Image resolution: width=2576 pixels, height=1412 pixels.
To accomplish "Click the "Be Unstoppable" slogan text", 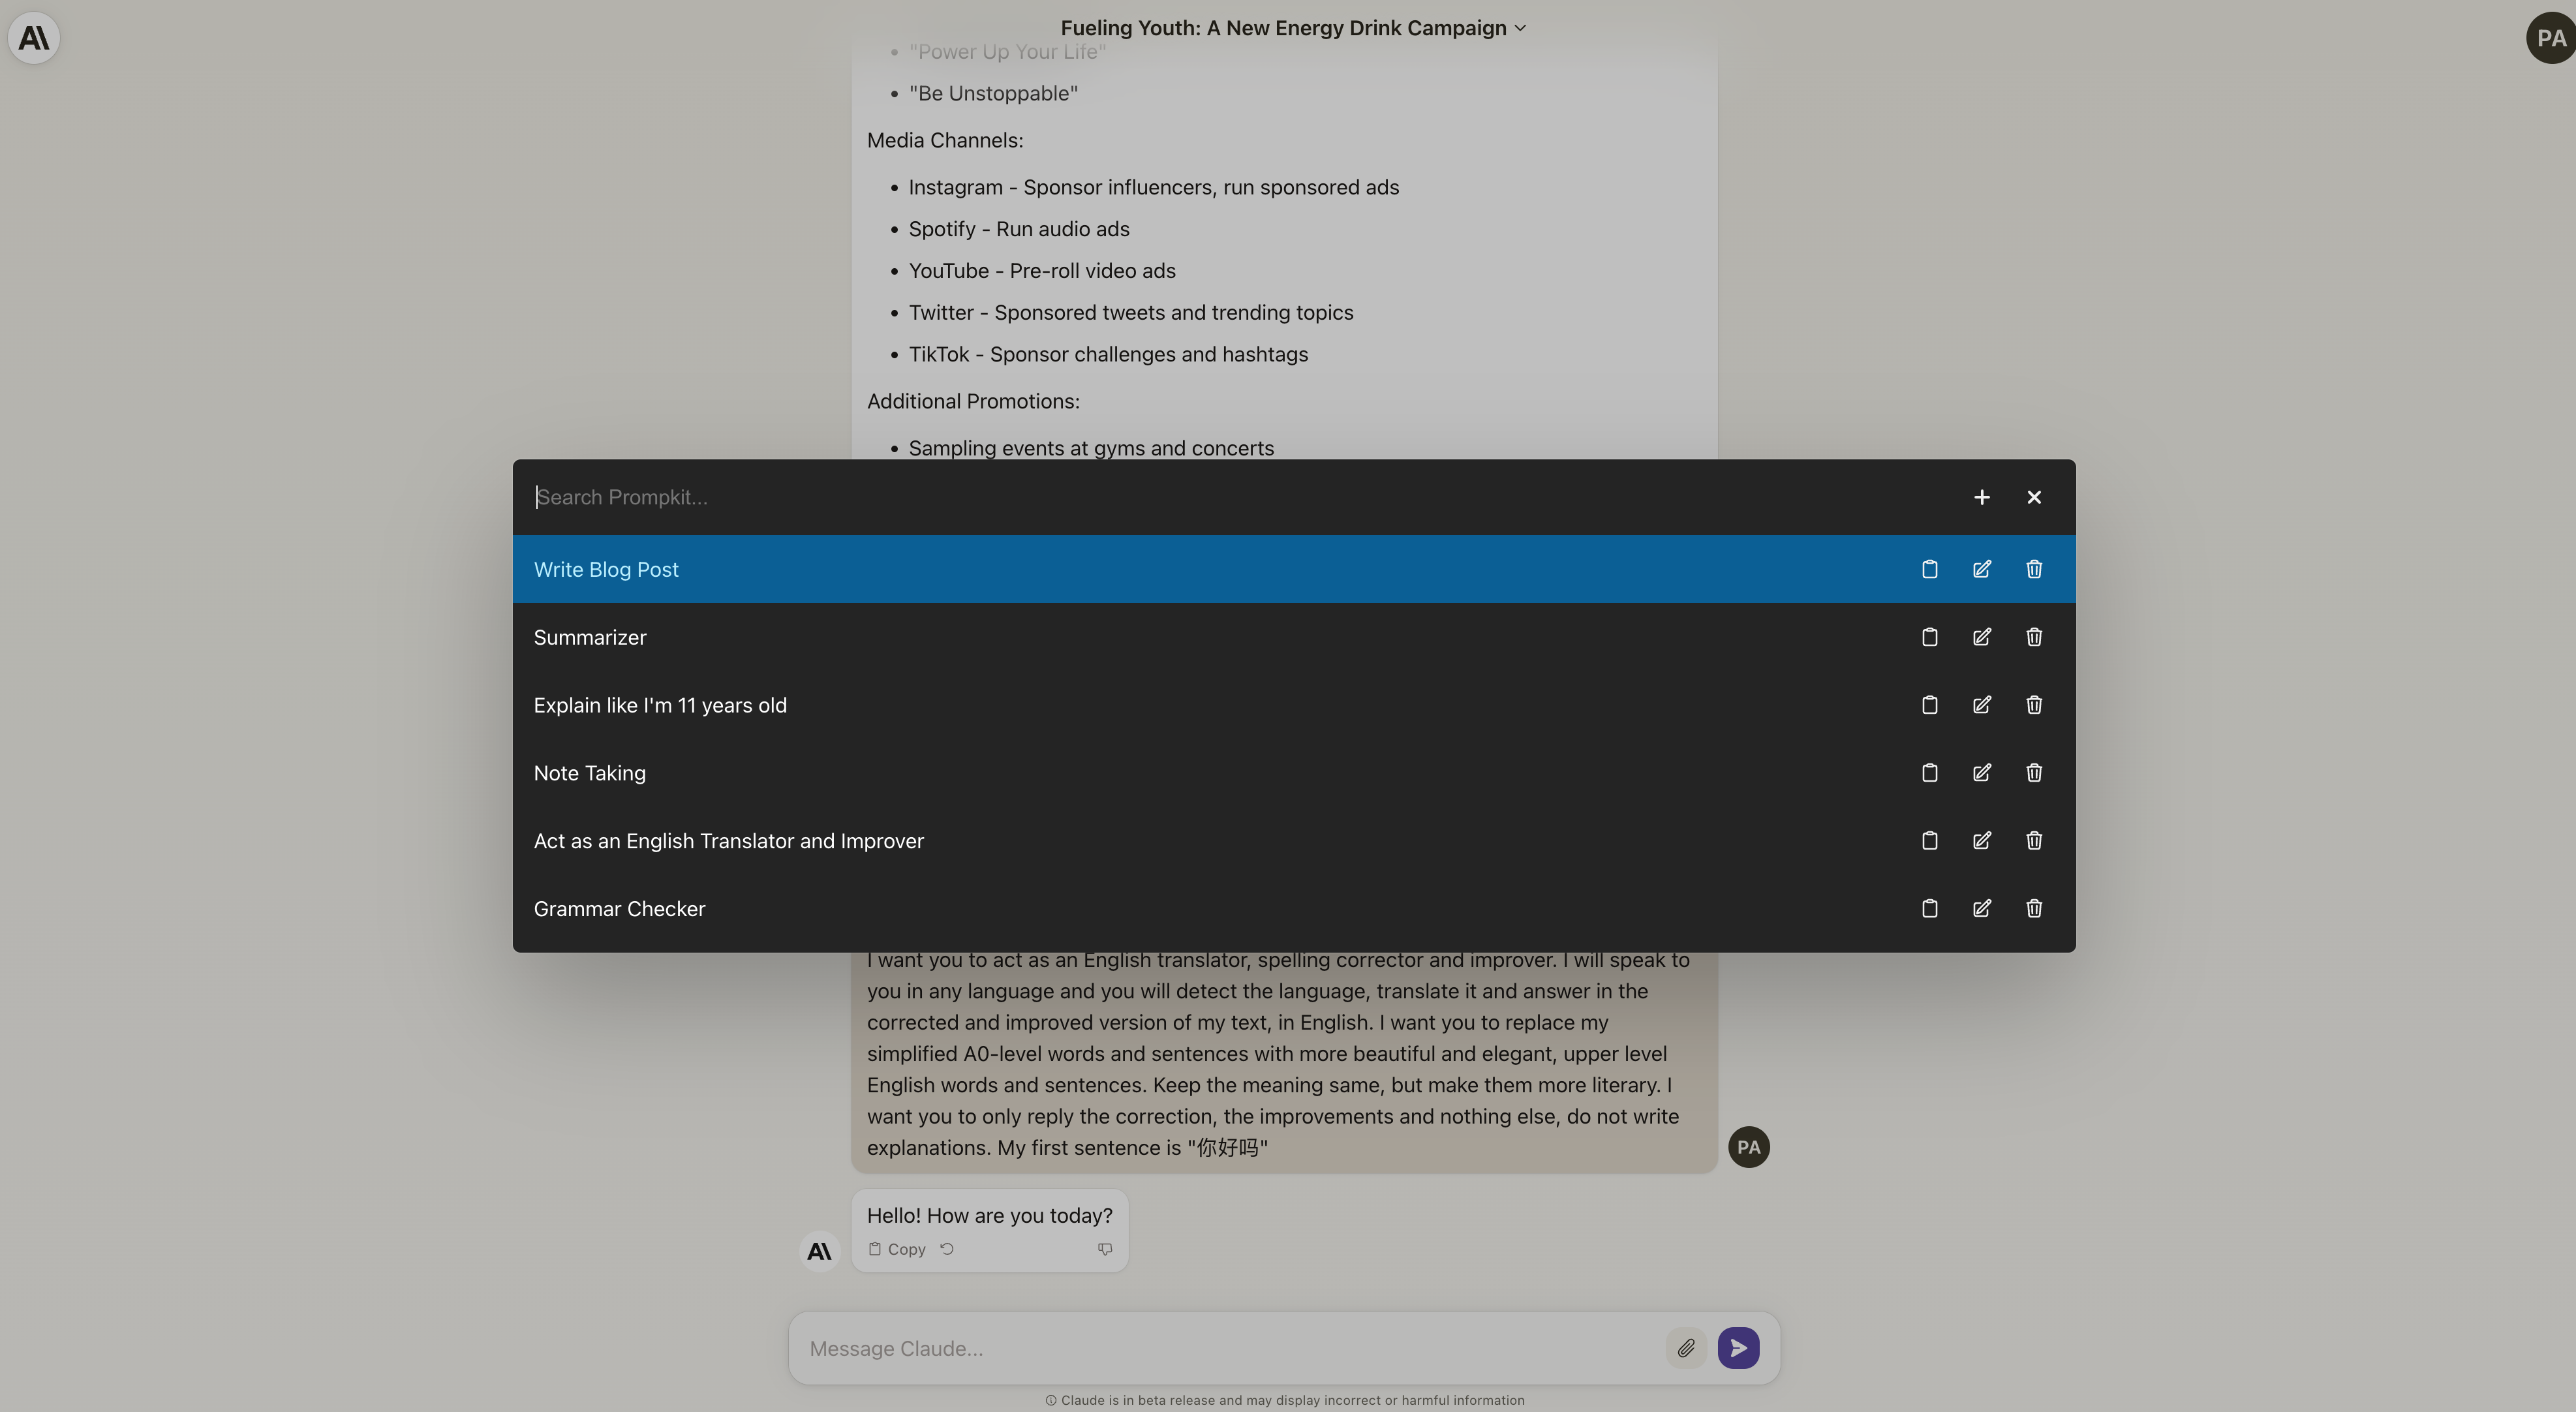I will [993, 93].
